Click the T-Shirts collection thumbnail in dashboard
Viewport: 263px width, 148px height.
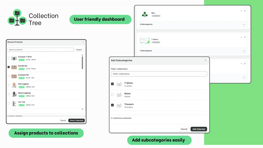click(145, 41)
